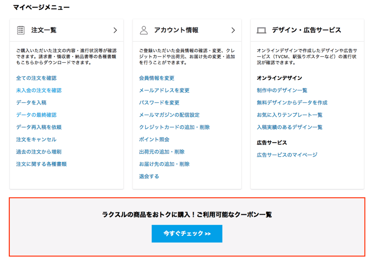Open 制作中のデザイン一覧 link
The height and width of the screenshot is (263, 381).
(282, 90)
